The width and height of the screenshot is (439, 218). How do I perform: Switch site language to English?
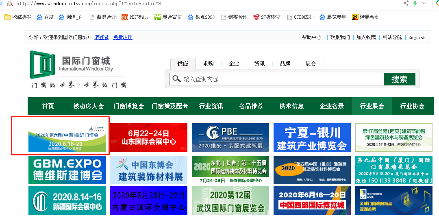pos(417,37)
